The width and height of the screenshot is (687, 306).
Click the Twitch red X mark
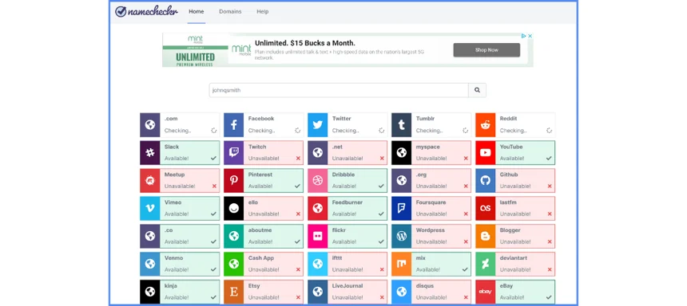(298, 159)
